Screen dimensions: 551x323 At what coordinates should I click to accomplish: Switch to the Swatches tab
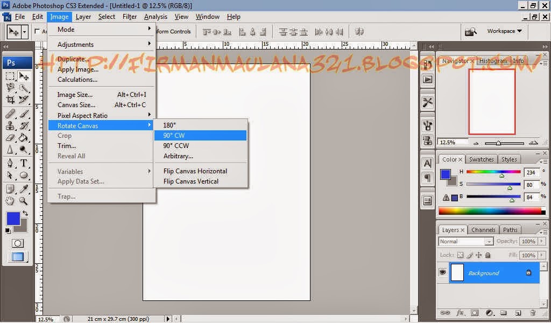pyautogui.click(x=481, y=159)
